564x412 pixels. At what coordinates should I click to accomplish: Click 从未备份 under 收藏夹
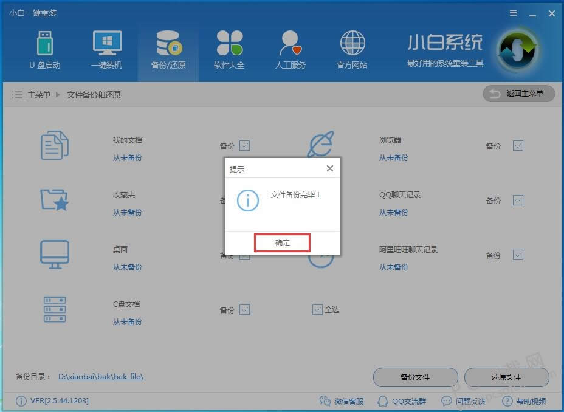128,212
